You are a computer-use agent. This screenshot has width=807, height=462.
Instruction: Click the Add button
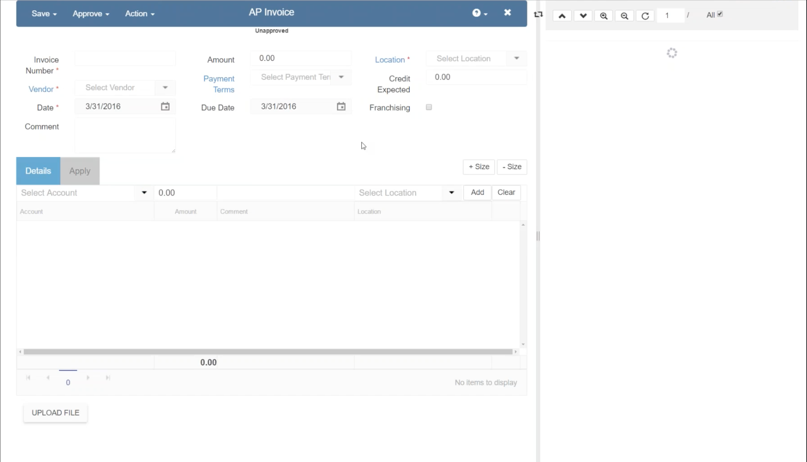click(477, 192)
